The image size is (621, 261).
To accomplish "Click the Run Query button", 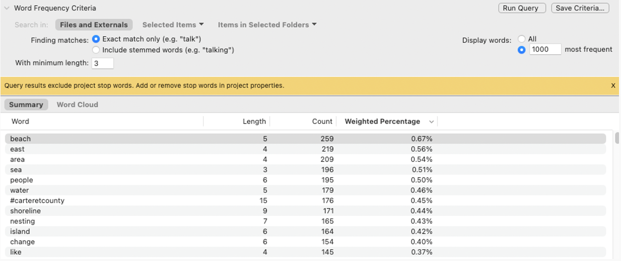I will [x=522, y=8].
